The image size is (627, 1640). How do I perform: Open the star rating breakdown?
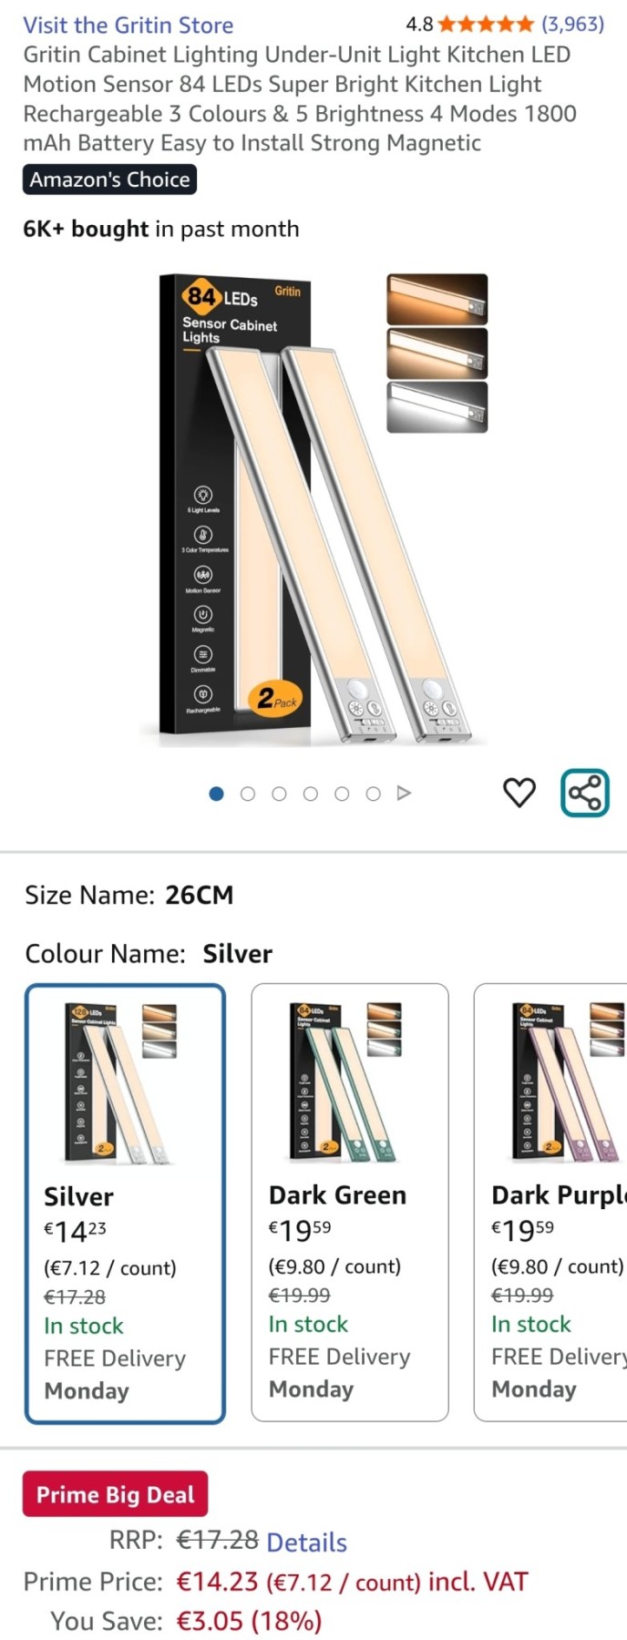pyautogui.click(x=485, y=24)
